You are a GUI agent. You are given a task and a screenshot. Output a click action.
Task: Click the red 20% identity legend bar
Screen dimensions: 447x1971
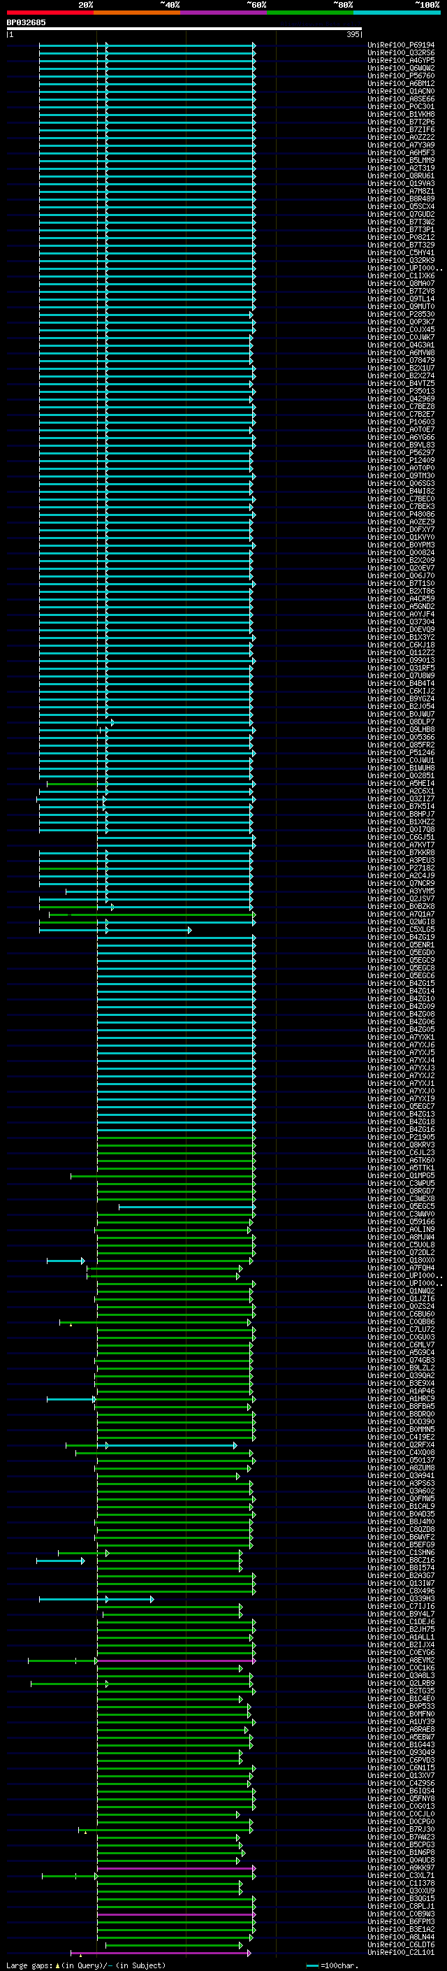[x=50, y=13]
